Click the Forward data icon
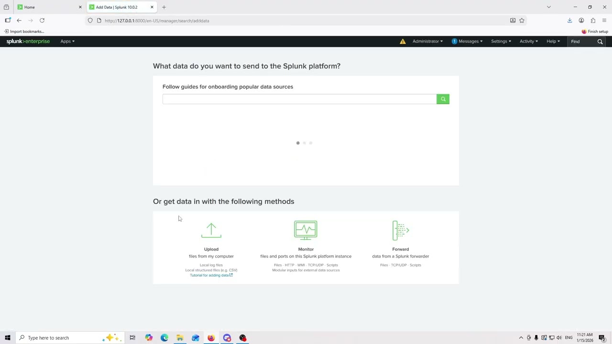 [x=401, y=230]
